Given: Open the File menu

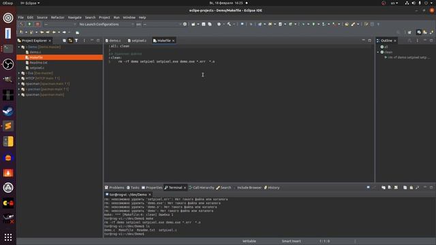Looking at the screenshot, I should click(x=21, y=17).
